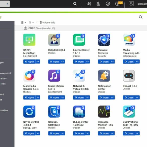Click the QuLog Center app icon
Viewport: 147px width, 147px height.
79,112
